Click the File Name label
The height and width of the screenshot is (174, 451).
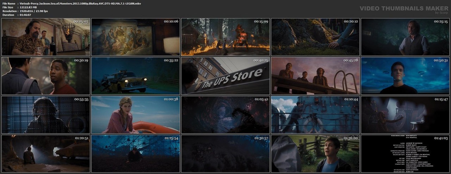(9, 3)
